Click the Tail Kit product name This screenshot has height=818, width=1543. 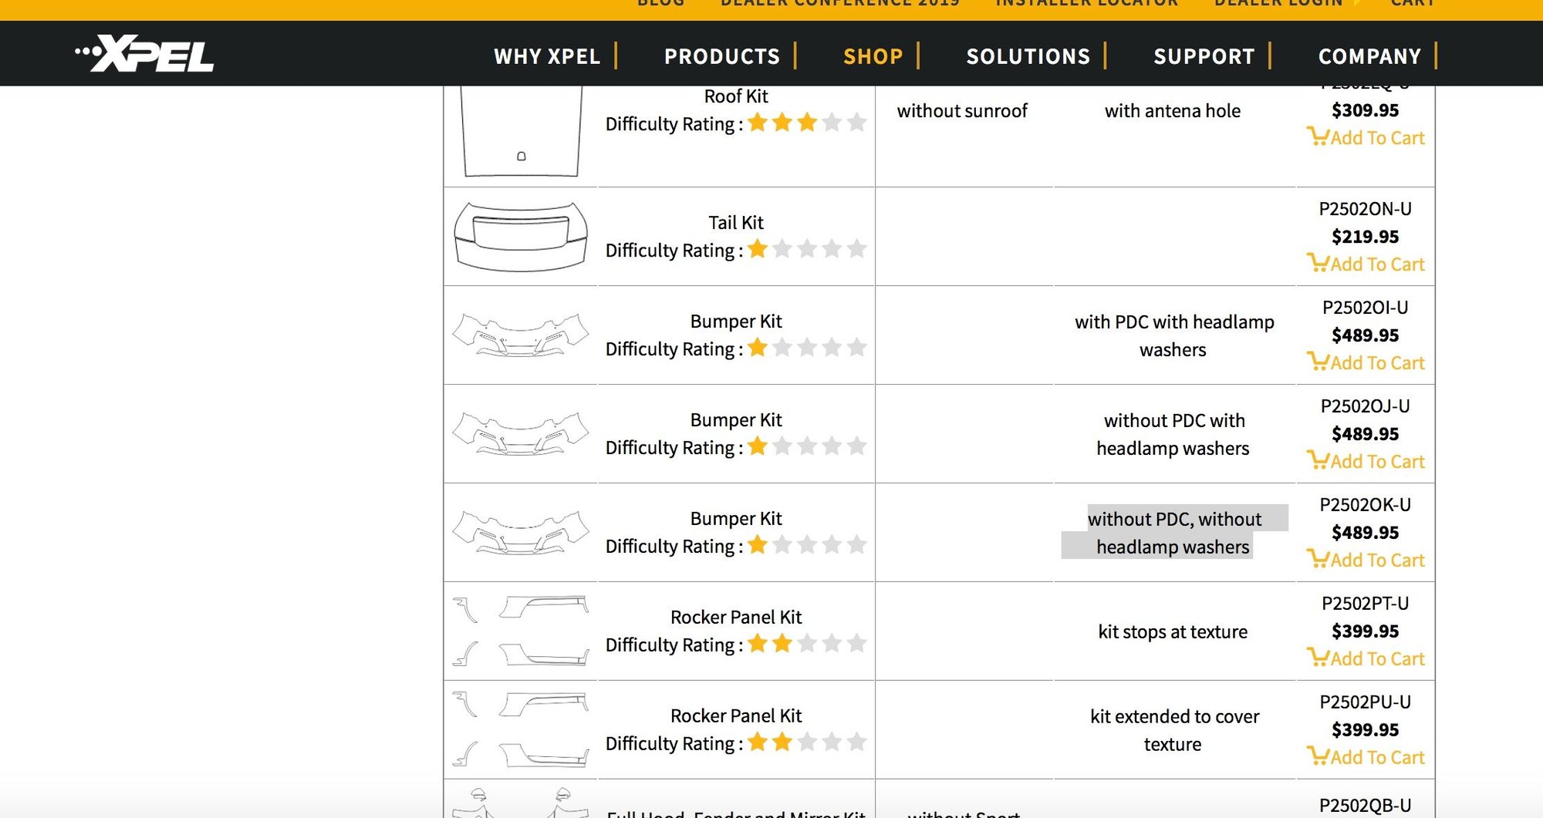(736, 223)
